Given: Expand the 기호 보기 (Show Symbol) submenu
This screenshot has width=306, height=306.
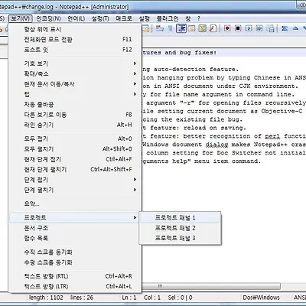Looking at the screenshot, I should [x=75, y=63].
